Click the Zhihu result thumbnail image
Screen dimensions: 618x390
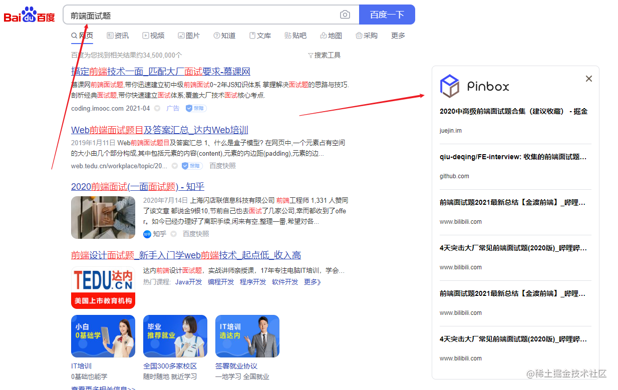pyautogui.click(x=103, y=217)
